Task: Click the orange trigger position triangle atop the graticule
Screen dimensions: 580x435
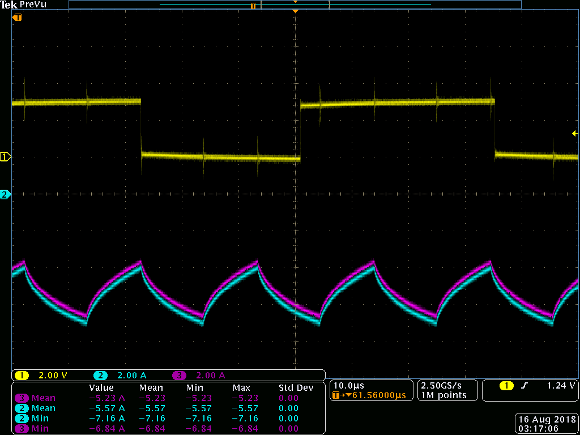Action: pos(295,11)
